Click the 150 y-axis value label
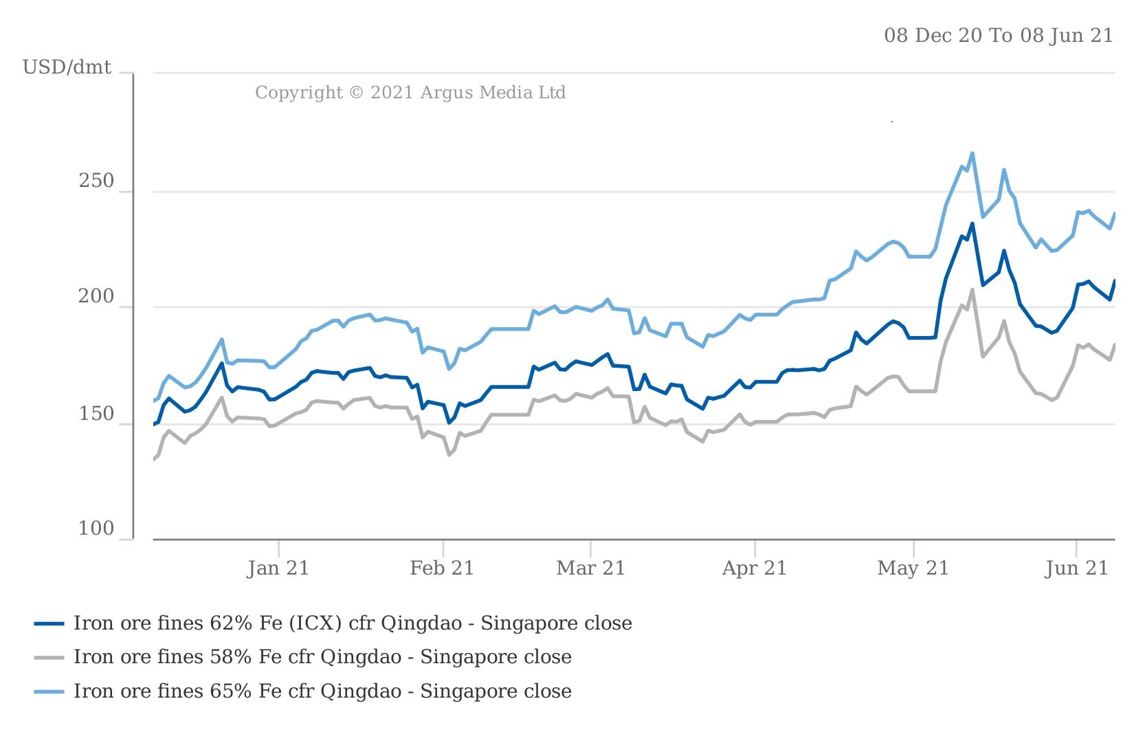This screenshot has width=1134, height=756. coord(96,414)
